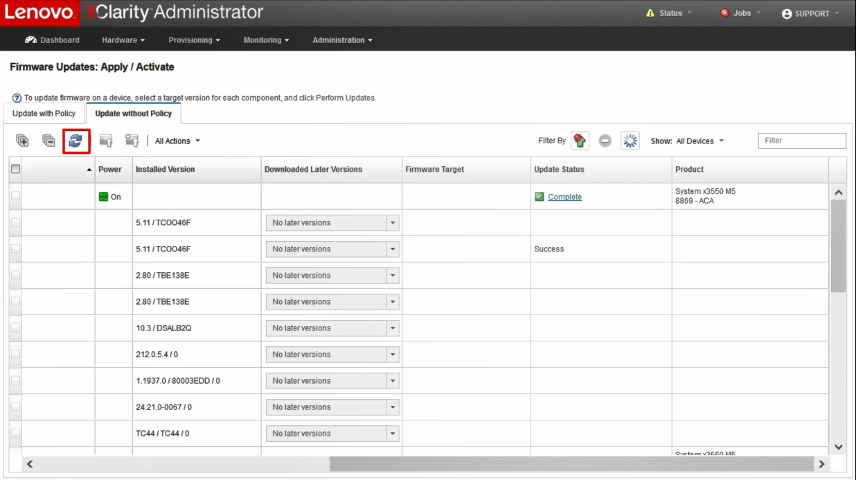Check the box for the 10.3 / DSALB2Q row
The height and width of the screenshot is (480, 856).
(x=15, y=328)
